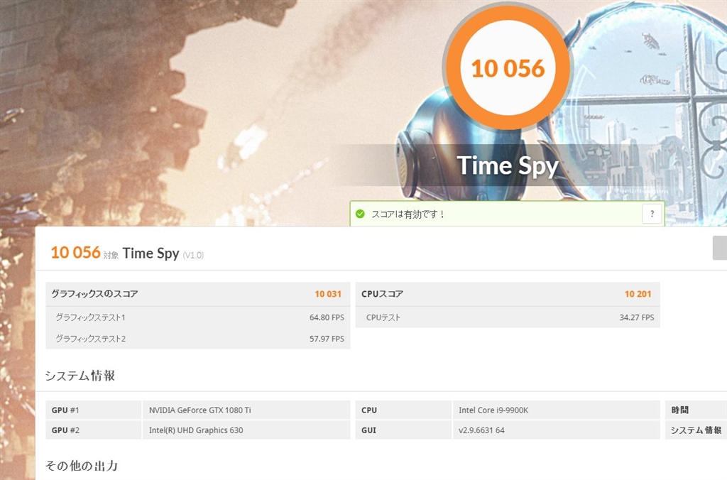Click the スコアは有効です！ message
The width and height of the screenshot is (727, 480).
(408, 214)
